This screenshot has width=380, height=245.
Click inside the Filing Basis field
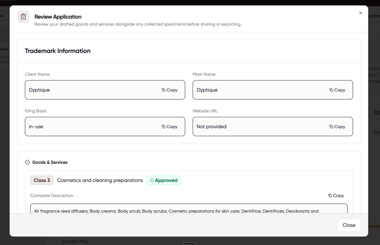[105, 126]
